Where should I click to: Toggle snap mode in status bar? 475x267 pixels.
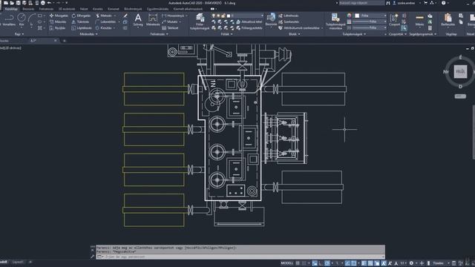[304, 263]
